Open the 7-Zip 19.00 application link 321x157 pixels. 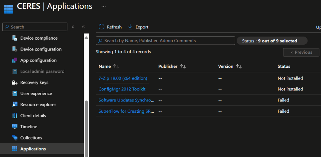coord(123,78)
